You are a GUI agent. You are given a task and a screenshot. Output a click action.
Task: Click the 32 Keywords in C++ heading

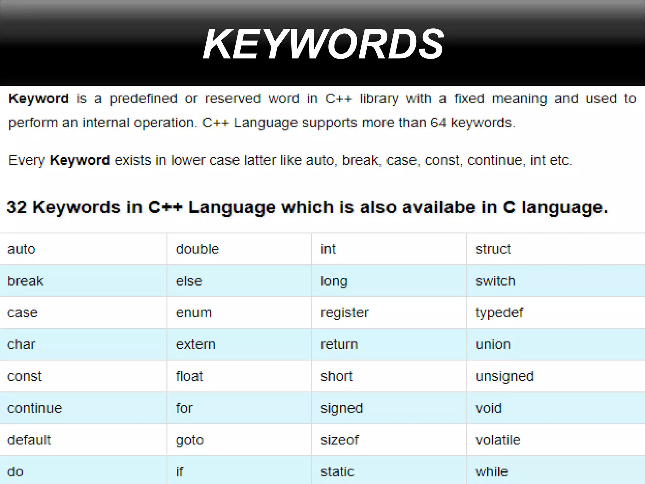pos(307,207)
